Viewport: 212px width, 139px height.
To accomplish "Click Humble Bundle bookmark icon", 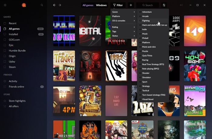I will coord(5,50).
